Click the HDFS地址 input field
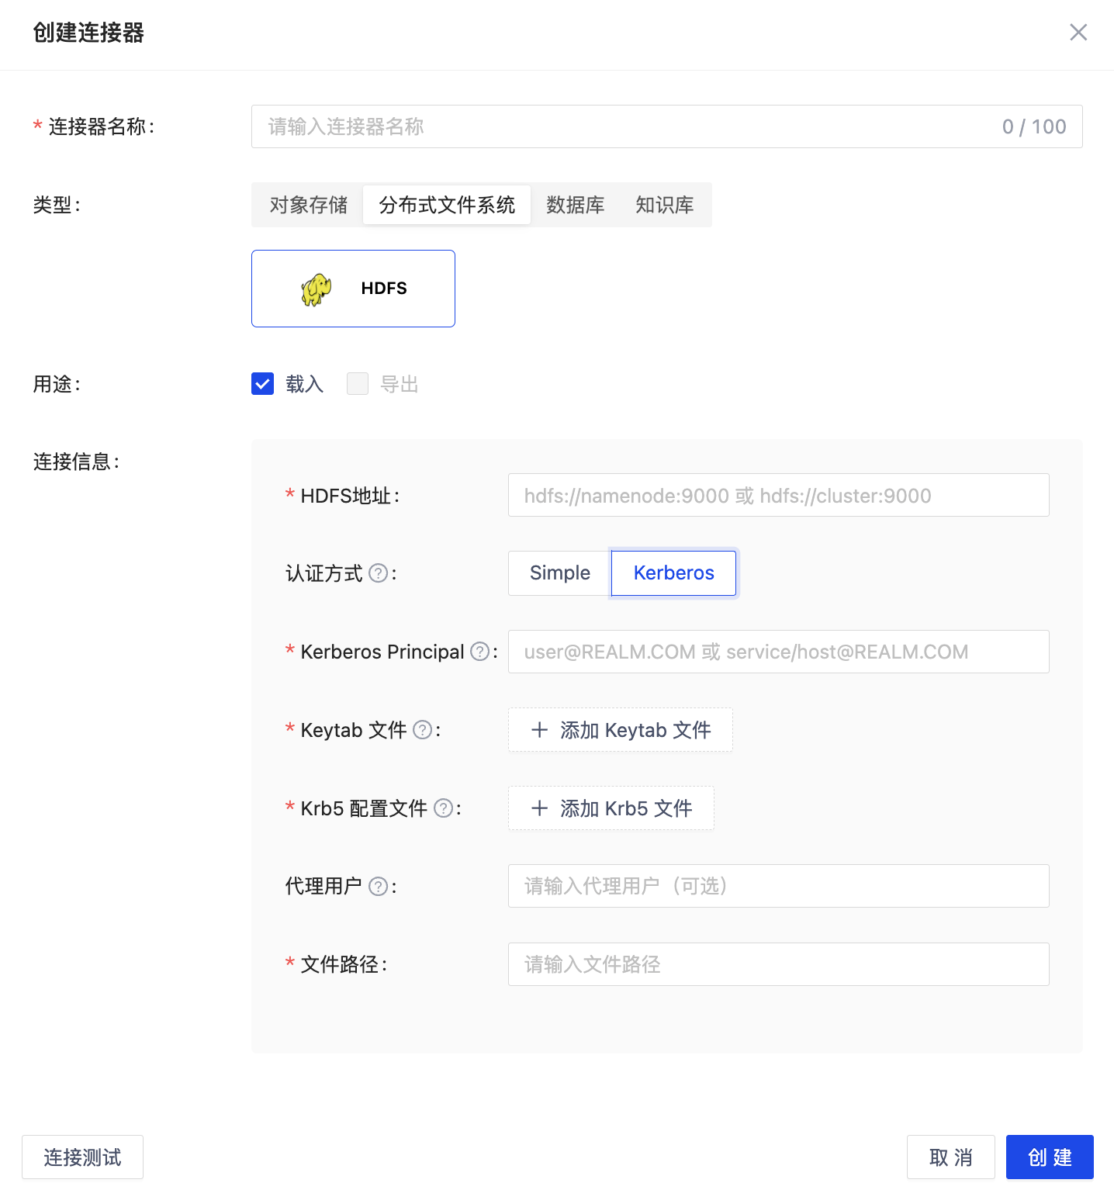This screenshot has width=1114, height=1190. [x=778, y=495]
